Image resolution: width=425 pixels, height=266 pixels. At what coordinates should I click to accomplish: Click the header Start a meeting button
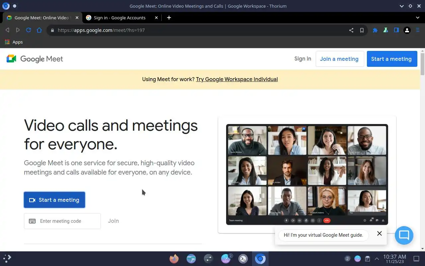coord(392,59)
